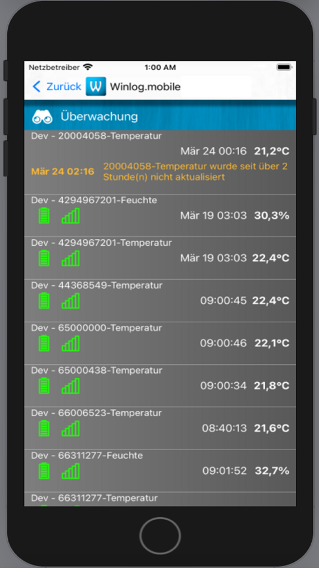This screenshot has height=568, width=319.
Task: Tap the 08:40:13 timestamp
Action: [225, 428]
